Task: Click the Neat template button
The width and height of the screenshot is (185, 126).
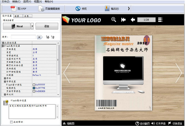Action: coord(17,26)
